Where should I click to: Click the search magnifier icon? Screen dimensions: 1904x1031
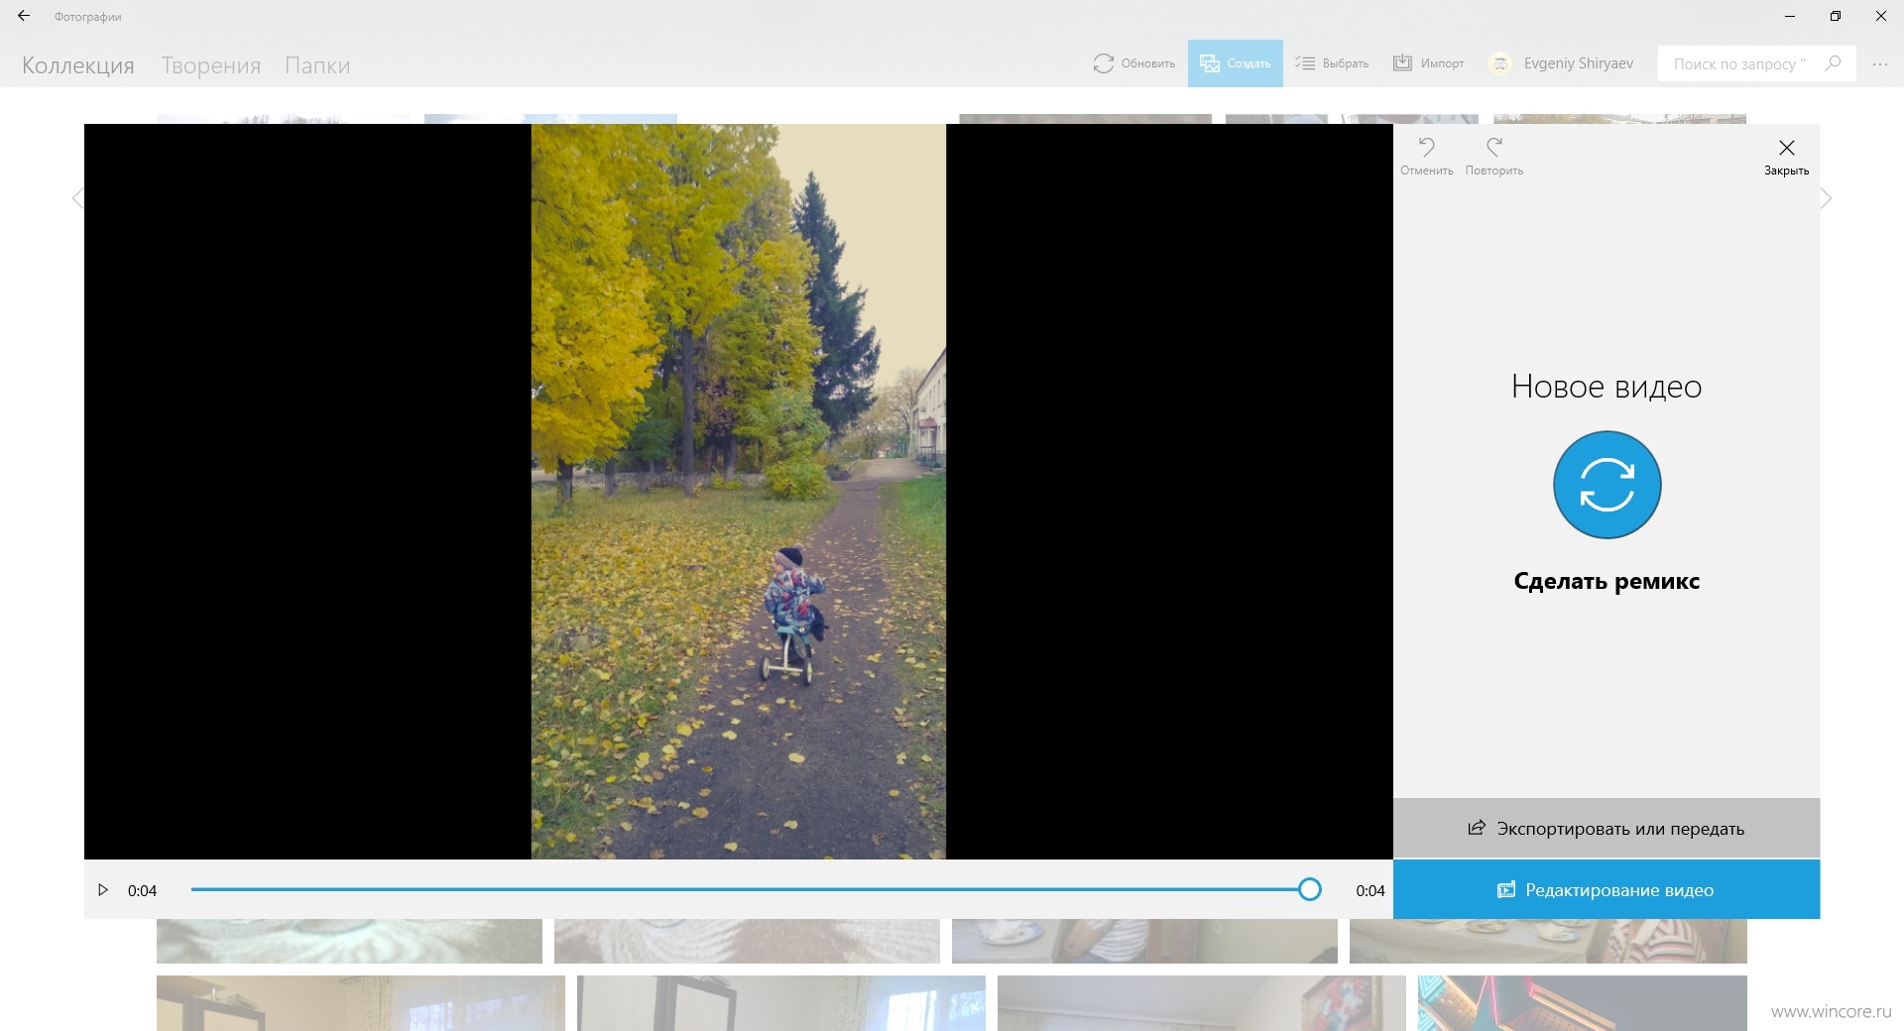(x=1834, y=63)
